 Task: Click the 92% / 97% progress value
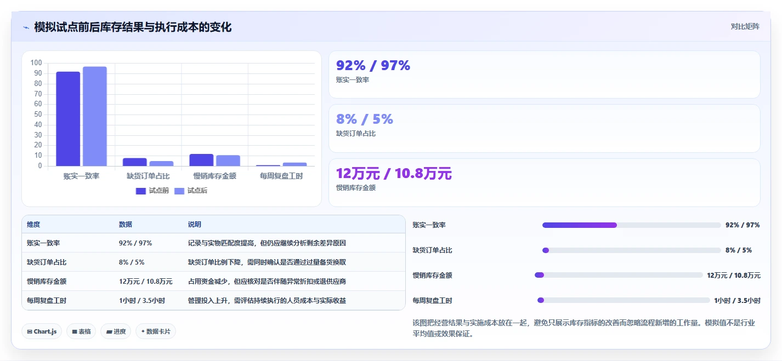(x=743, y=225)
